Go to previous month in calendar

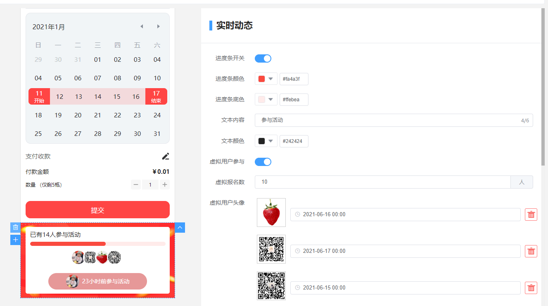coord(142,26)
